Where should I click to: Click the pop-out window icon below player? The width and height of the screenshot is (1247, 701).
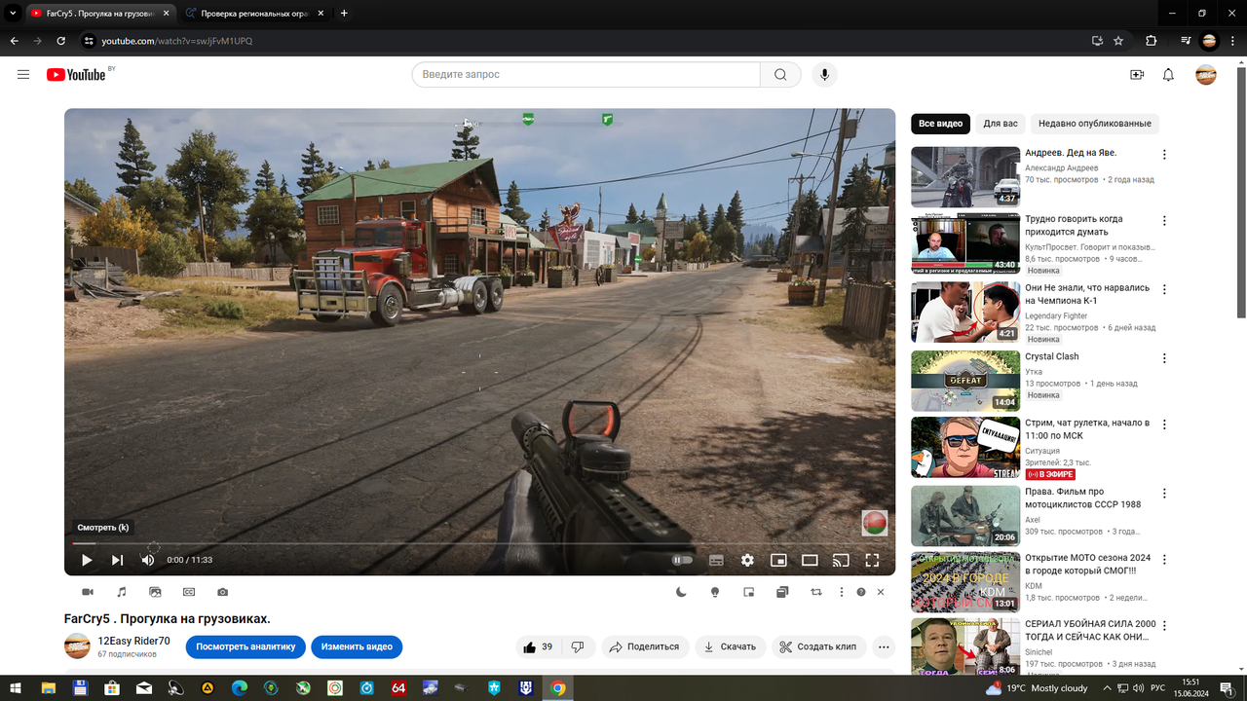(782, 592)
